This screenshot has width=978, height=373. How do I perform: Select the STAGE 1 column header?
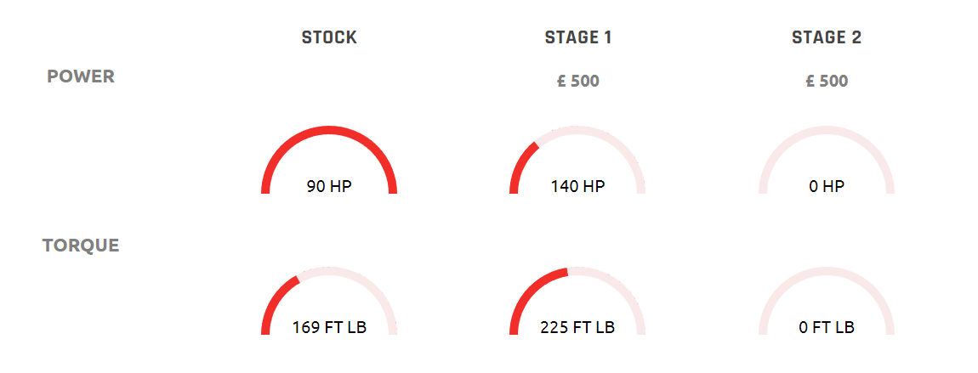[x=578, y=37]
